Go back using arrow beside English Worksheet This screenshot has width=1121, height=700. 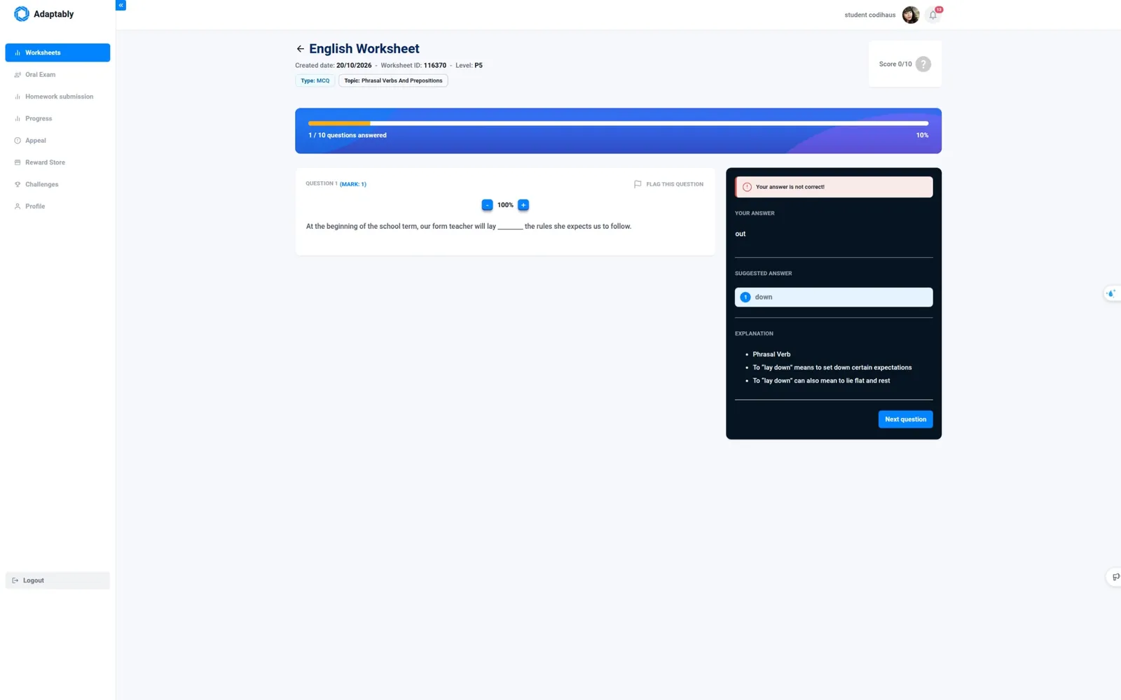[300, 49]
